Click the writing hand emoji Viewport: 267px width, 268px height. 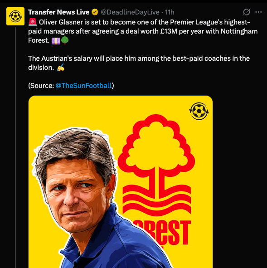tap(60, 68)
